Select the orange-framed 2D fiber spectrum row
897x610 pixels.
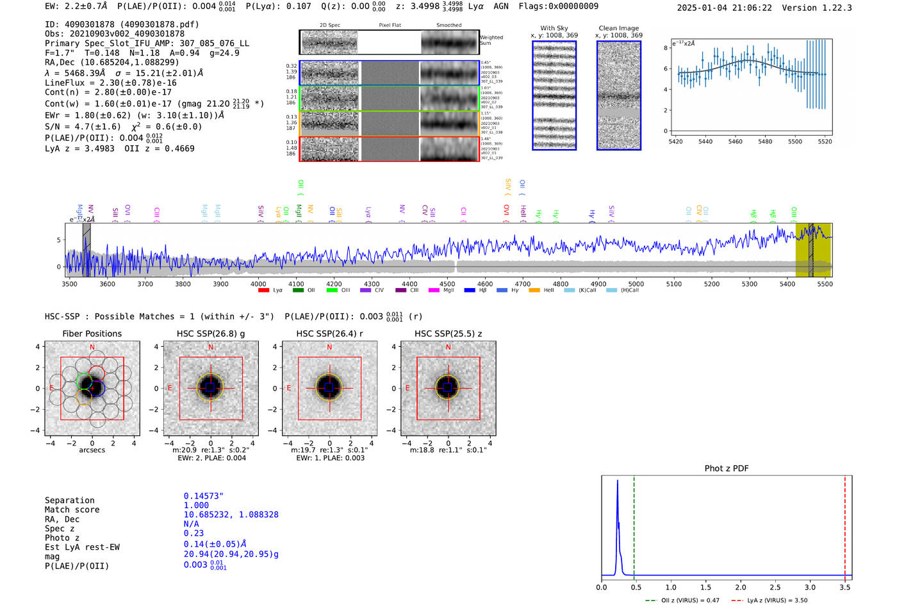[x=390, y=124]
